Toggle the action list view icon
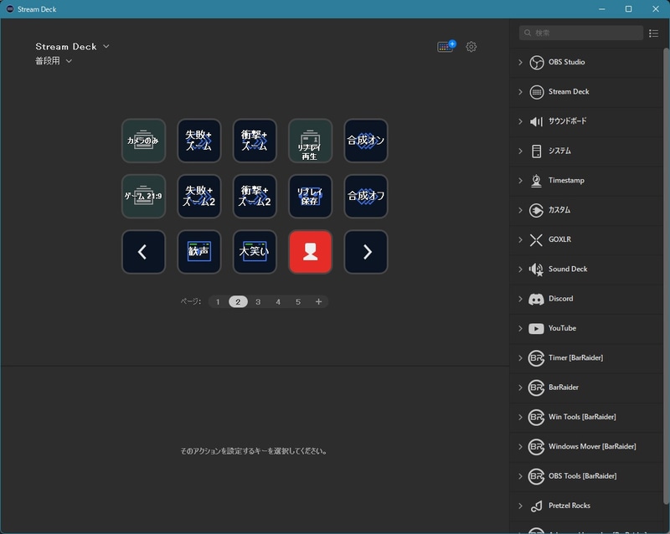Viewport: 670px width, 534px height. 653,33
